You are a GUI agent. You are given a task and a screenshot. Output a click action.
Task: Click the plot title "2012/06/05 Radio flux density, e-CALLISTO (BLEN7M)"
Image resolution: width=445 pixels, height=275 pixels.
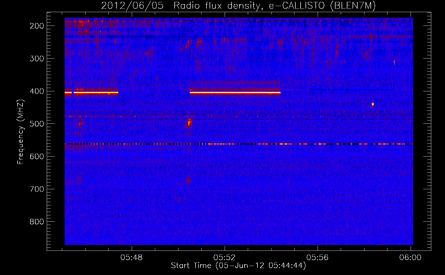point(238,5)
